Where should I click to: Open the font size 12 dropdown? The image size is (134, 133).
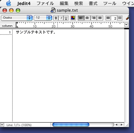click(x=43, y=18)
